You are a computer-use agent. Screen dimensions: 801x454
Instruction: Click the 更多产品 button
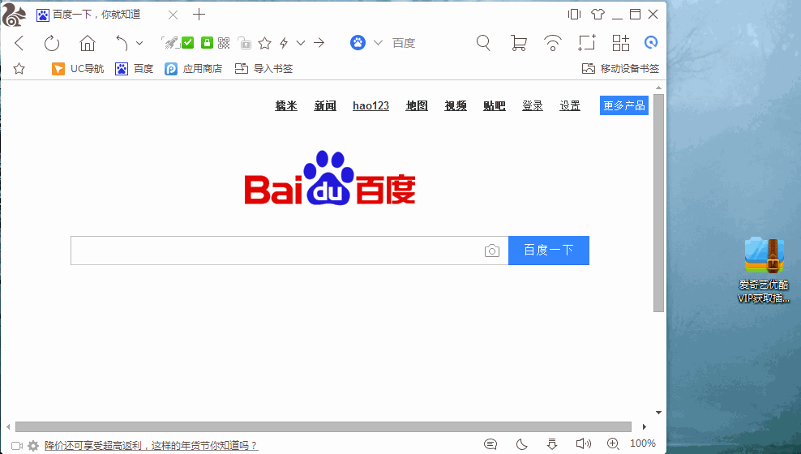(624, 105)
